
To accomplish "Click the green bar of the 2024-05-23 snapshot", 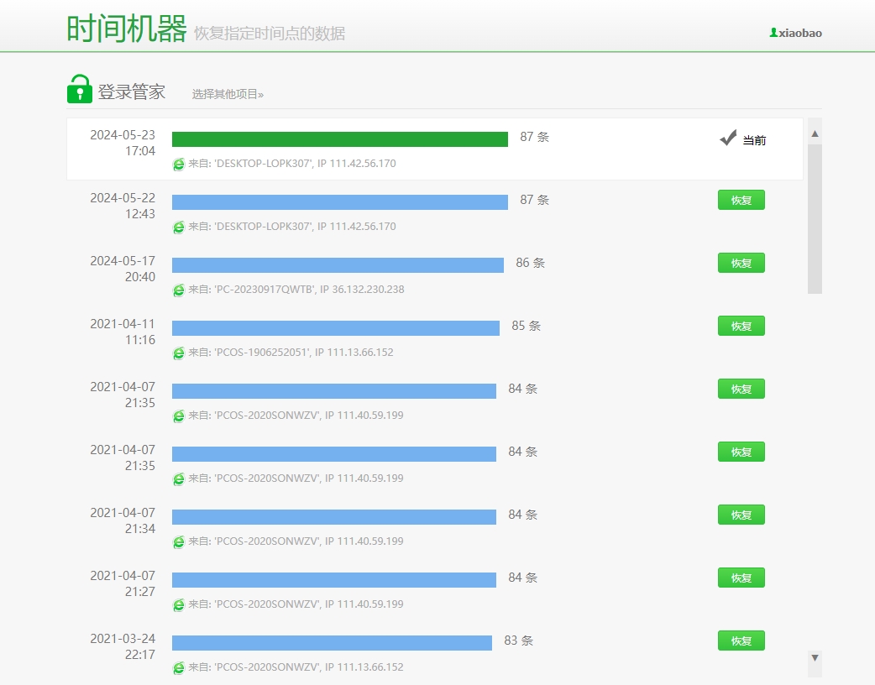I will click(x=340, y=139).
